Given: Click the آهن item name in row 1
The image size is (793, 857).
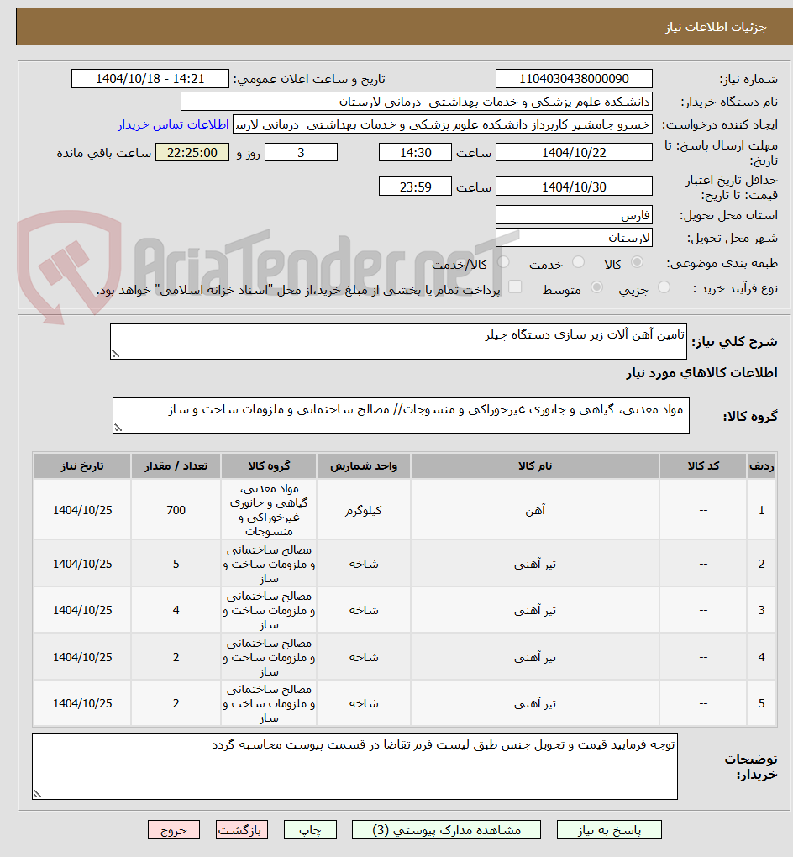Looking at the screenshot, I should (535, 510).
